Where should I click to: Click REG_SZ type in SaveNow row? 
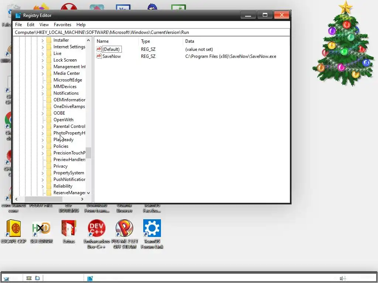(148, 56)
